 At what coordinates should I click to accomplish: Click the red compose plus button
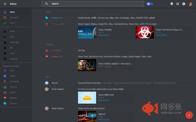pos(189,115)
